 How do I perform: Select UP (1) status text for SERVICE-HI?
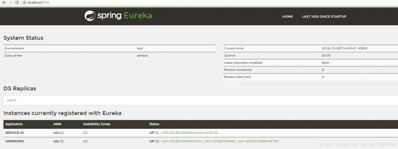coord(154,133)
